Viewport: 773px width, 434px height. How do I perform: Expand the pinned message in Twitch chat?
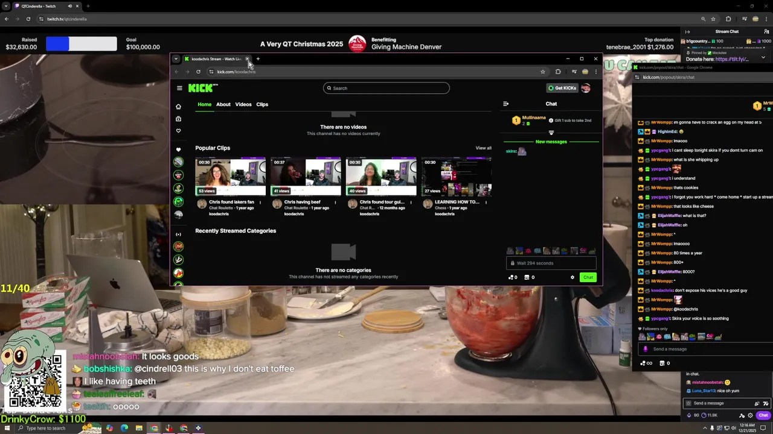click(763, 57)
